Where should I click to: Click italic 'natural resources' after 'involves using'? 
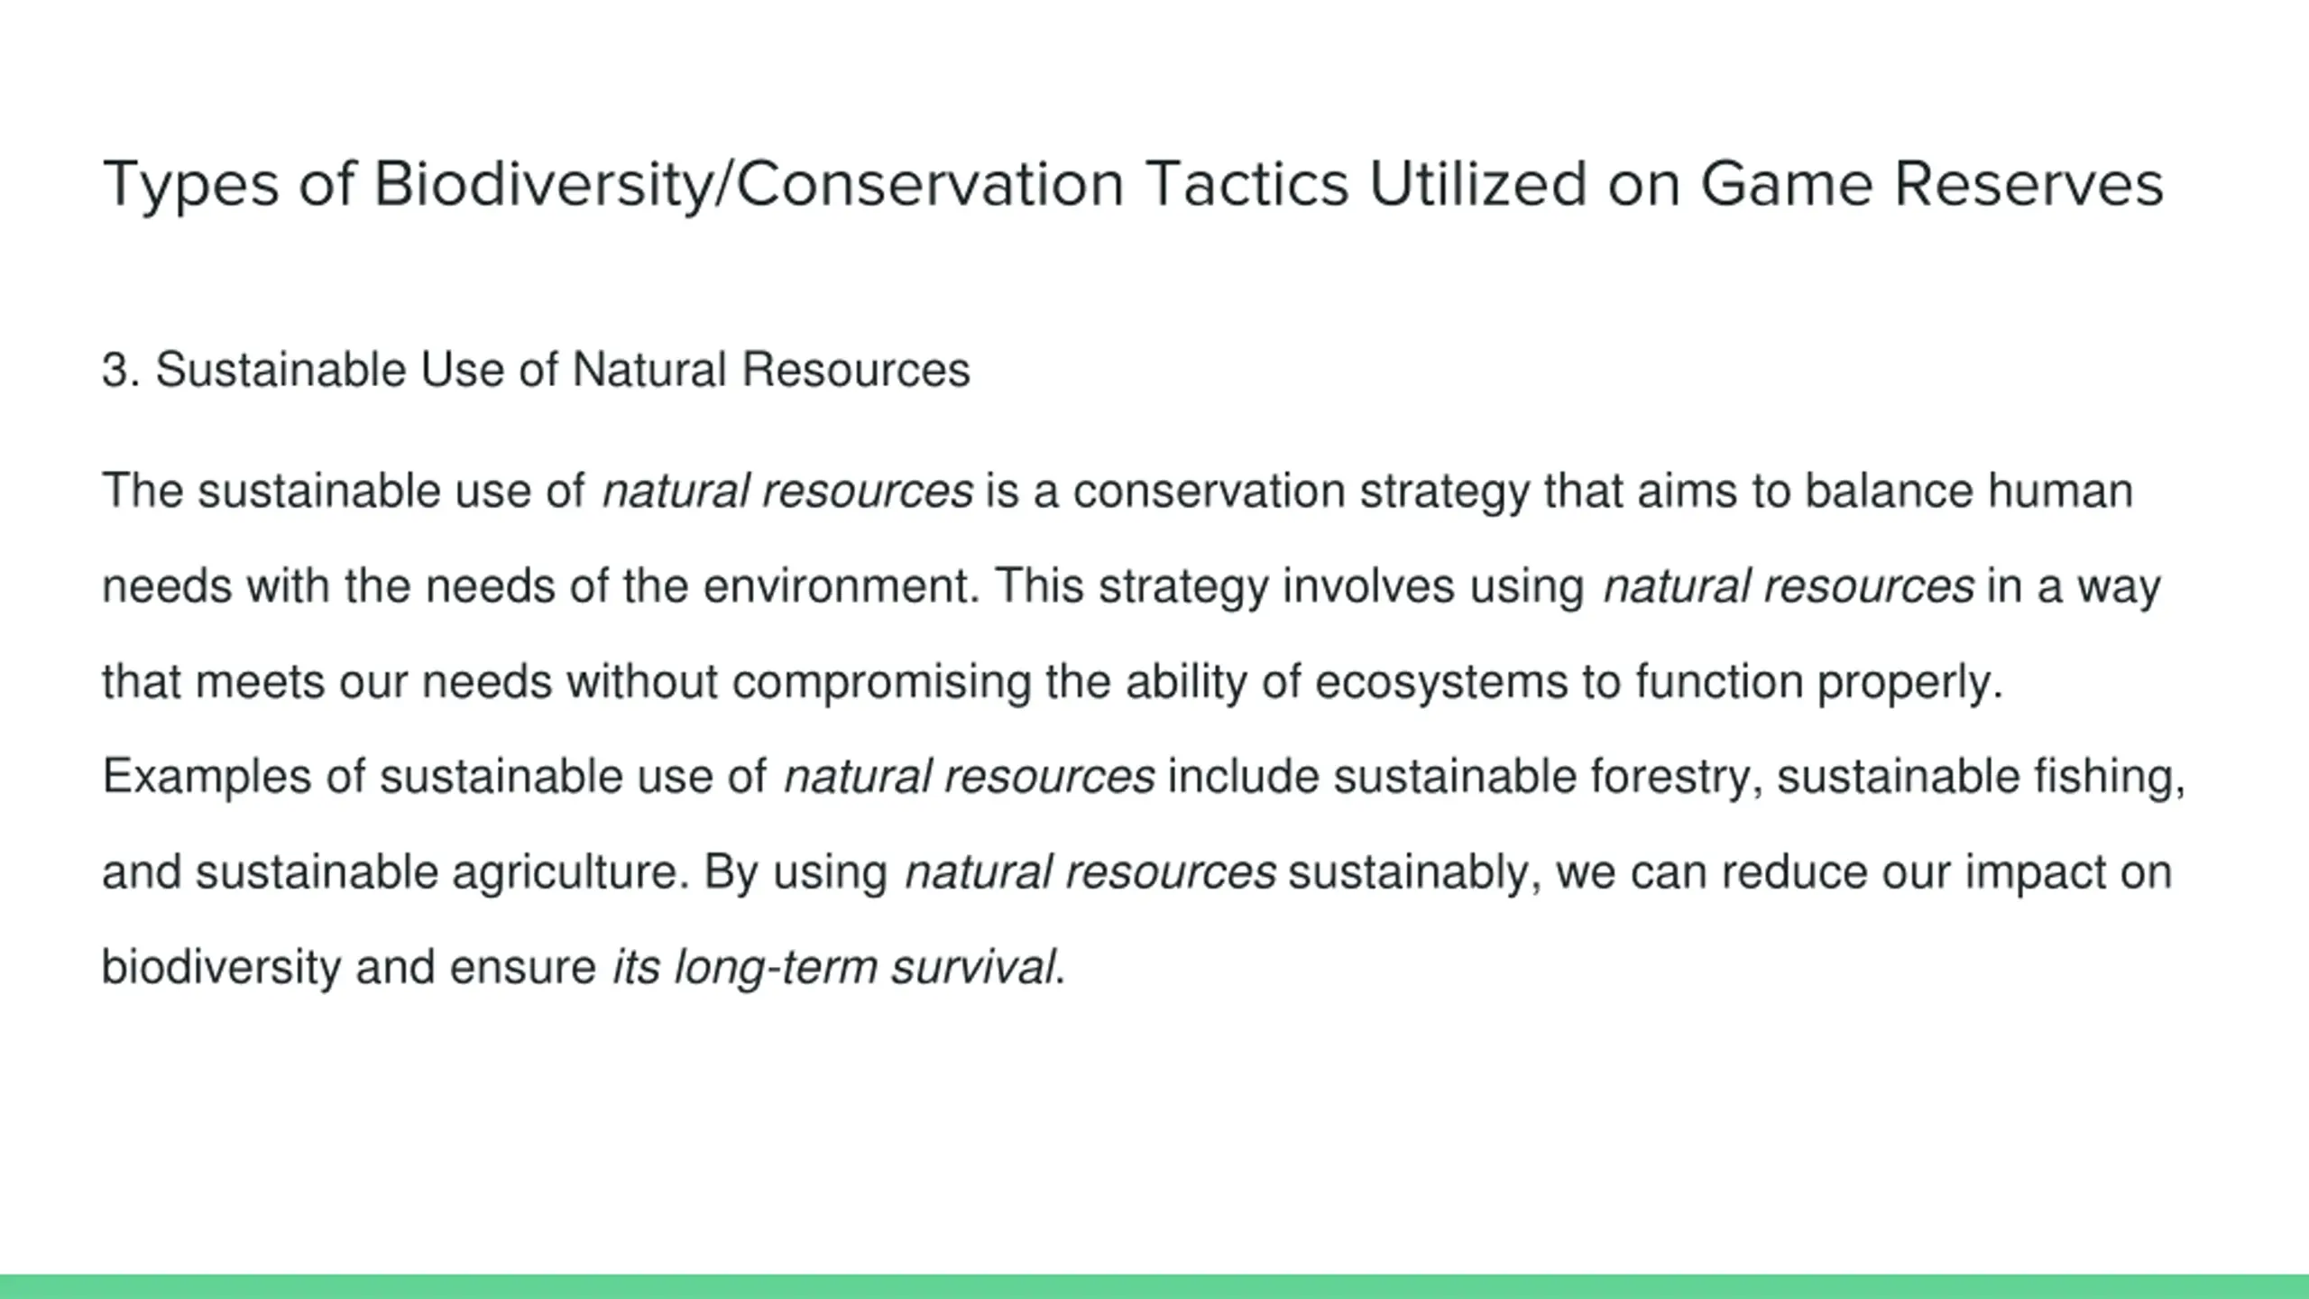pyautogui.click(x=1789, y=586)
